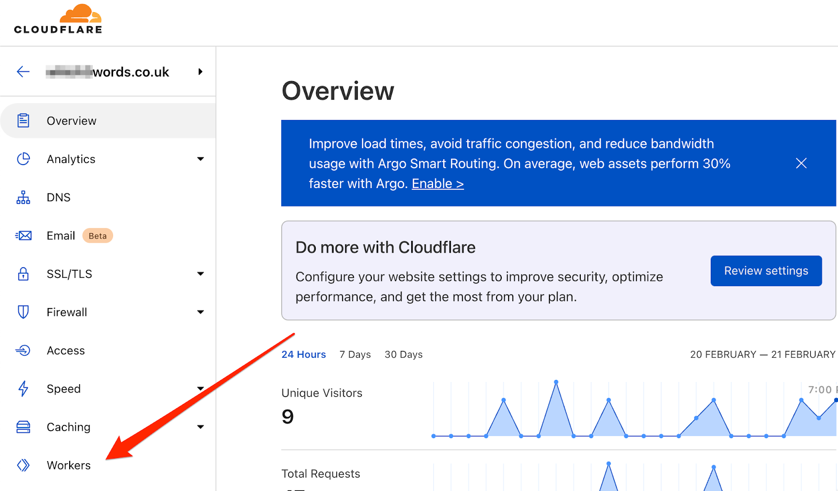Open the Speed sidebar item
838x491 pixels.
tap(108, 388)
